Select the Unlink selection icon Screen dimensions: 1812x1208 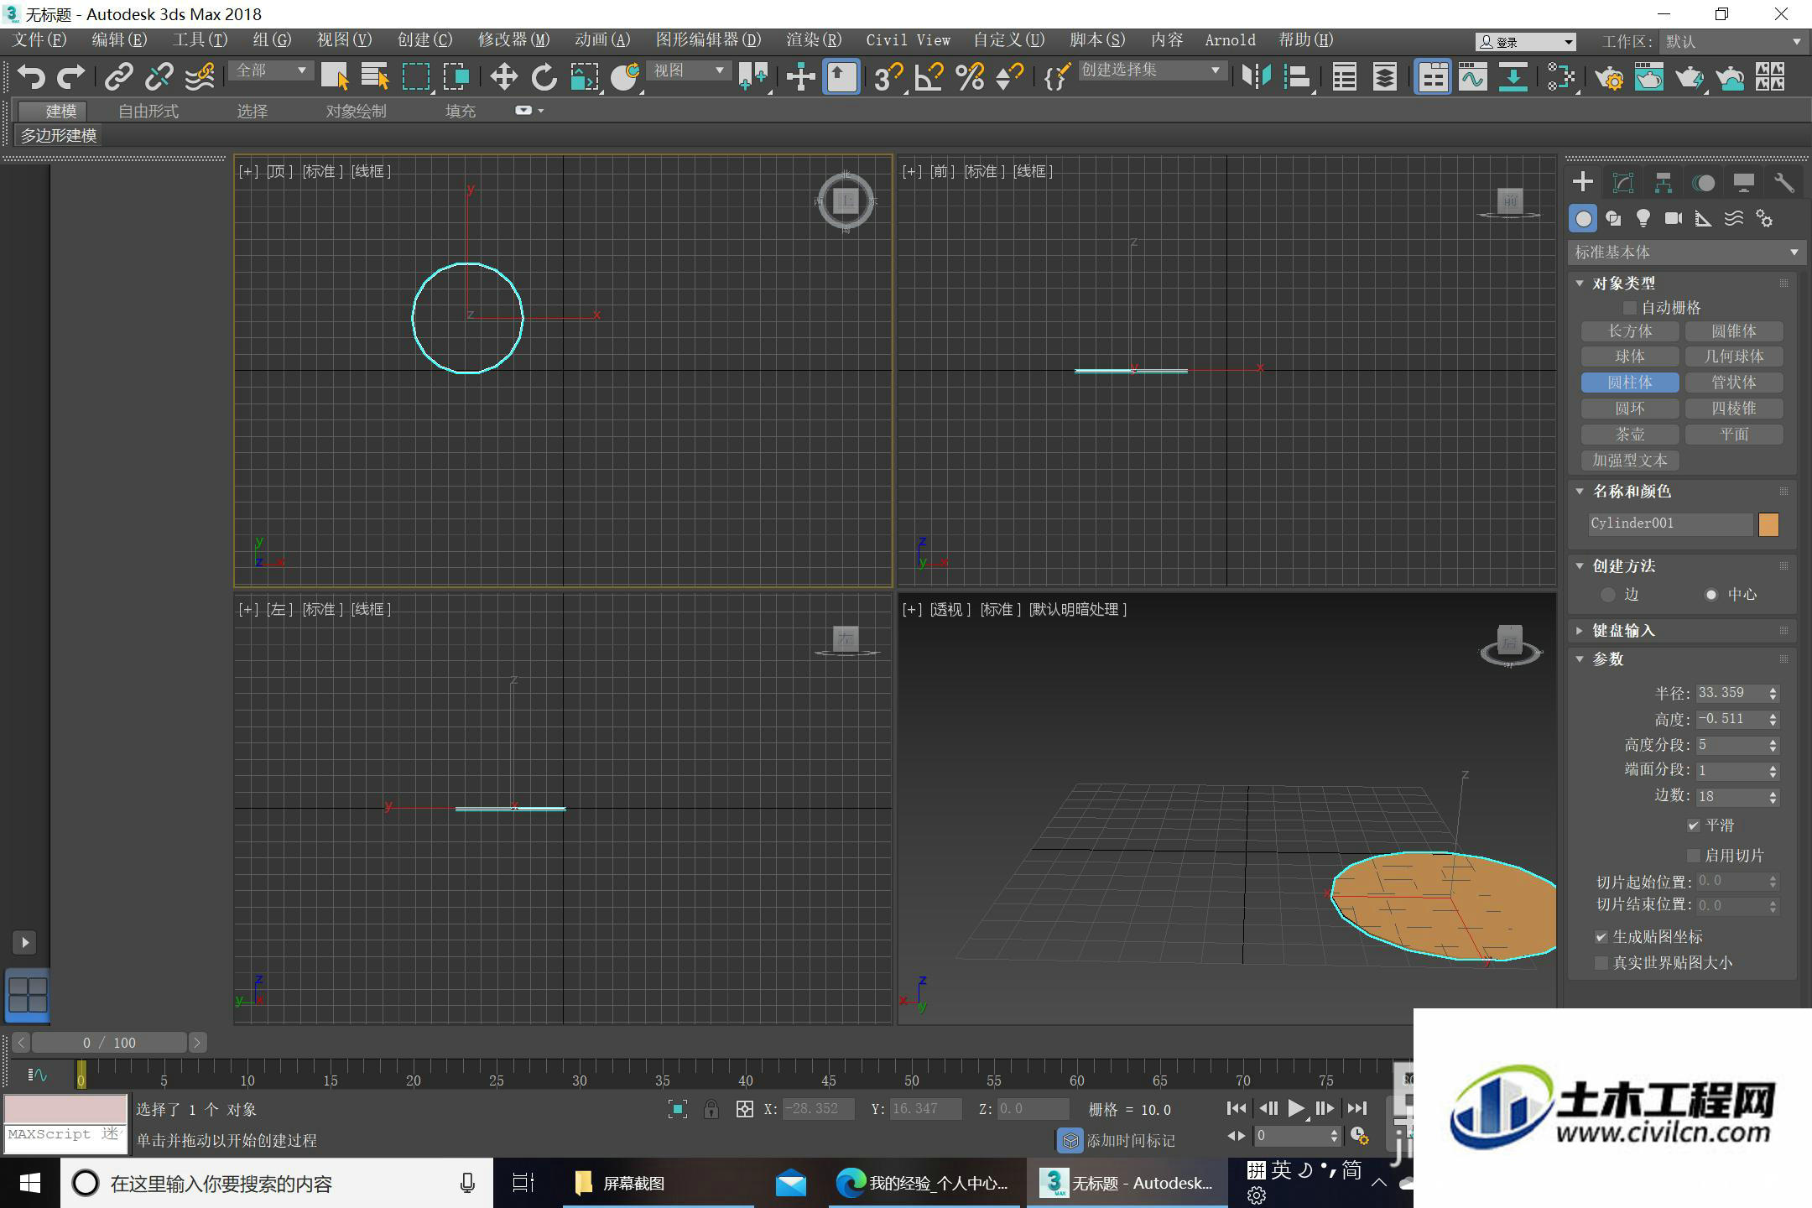point(159,76)
